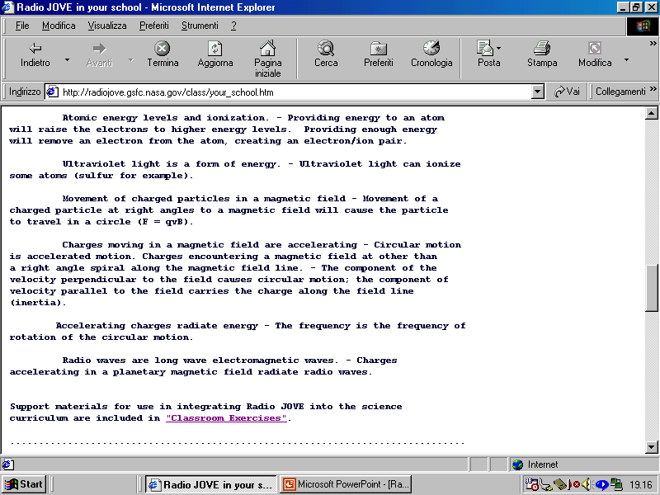Open the Visualizza menu

(x=107, y=26)
